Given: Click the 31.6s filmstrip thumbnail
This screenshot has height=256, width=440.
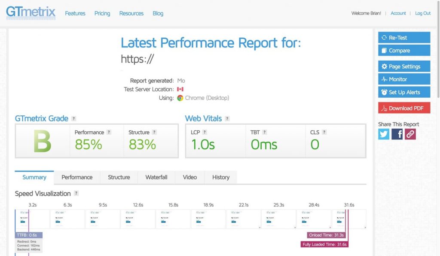Looking at the screenshot, I should tap(349, 219).
